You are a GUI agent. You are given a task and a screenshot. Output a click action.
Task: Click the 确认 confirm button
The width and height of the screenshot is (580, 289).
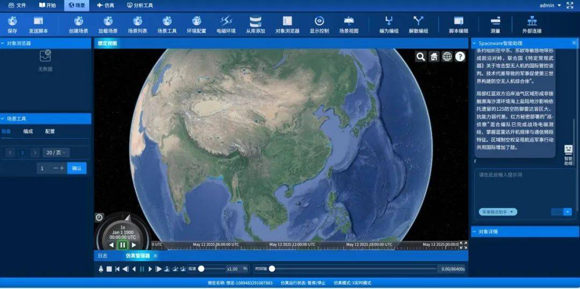click(77, 168)
